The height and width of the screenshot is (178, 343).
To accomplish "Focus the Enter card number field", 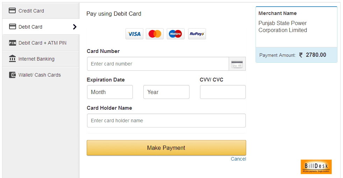I will 158,64.
